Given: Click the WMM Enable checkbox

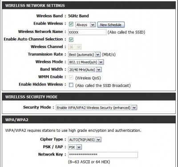Looking at the screenshot, I should click(71, 77).
